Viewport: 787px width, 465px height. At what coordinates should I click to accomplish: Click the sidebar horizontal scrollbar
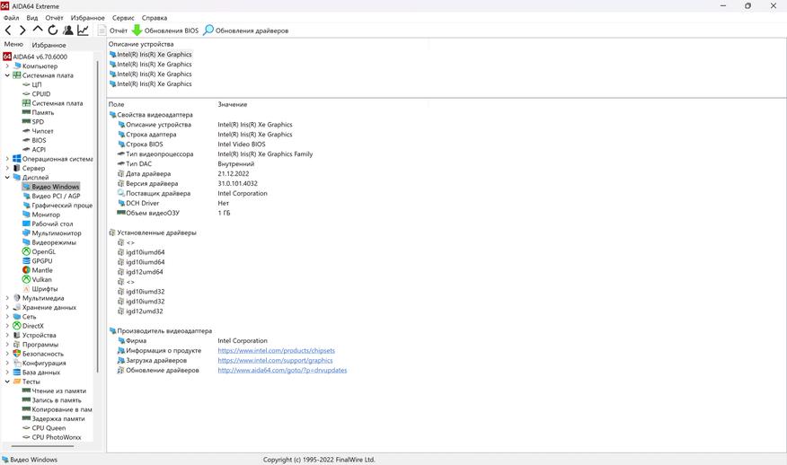42,446
